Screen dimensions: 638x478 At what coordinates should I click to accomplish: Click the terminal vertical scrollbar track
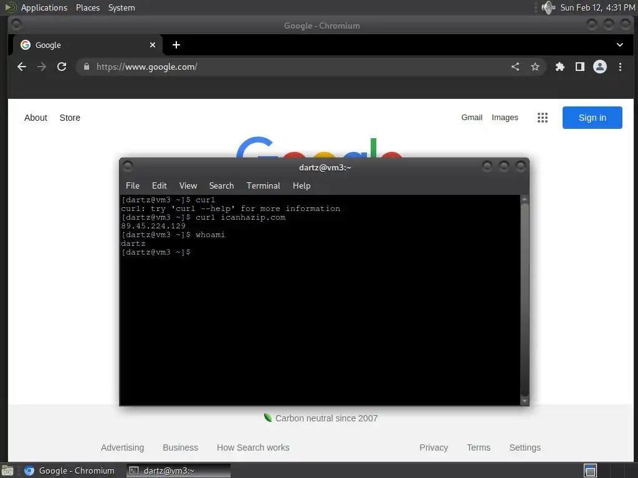[525, 299]
